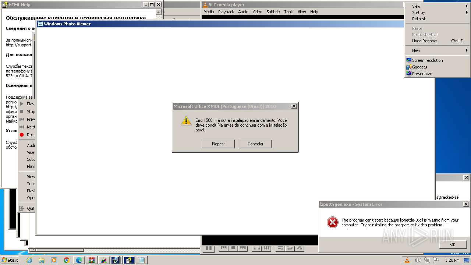The width and height of the screenshot is (471, 265).
Task: Open the network tray icon
Action: tap(427, 260)
